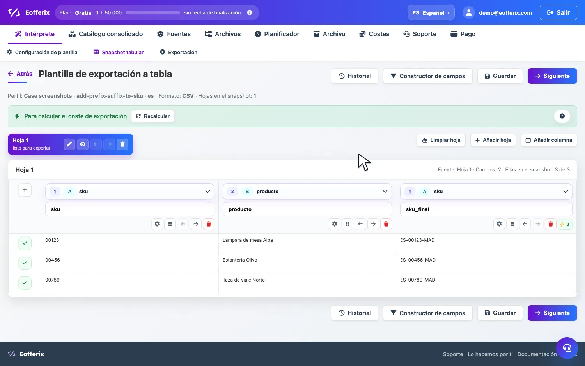Open Planificador tab
Image resolution: width=585 pixels, height=366 pixels.
click(277, 34)
